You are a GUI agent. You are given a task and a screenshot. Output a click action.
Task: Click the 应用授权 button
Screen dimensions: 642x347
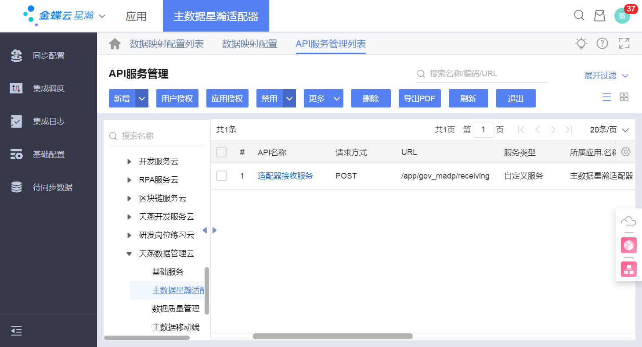tap(227, 98)
